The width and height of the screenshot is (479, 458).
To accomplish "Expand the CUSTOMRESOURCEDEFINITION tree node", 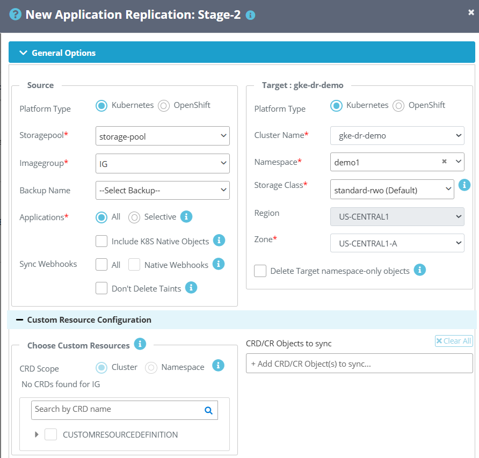I will point(37,434).
